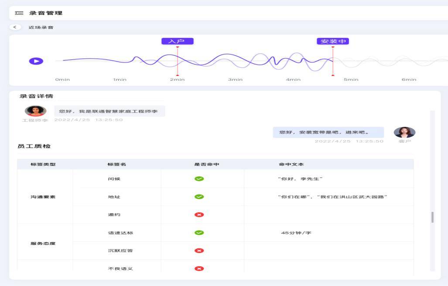Click the waveform at the 3min mark
The width and height of the screenshot is (448, 286).
235,61
